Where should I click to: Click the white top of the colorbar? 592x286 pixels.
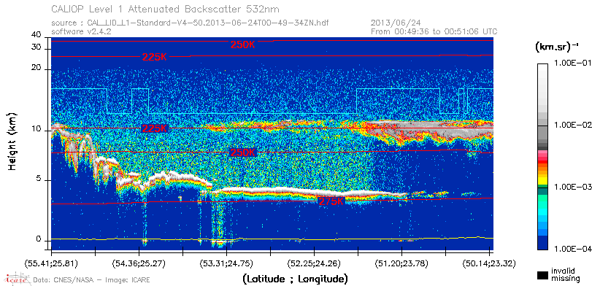pos(542,68)
